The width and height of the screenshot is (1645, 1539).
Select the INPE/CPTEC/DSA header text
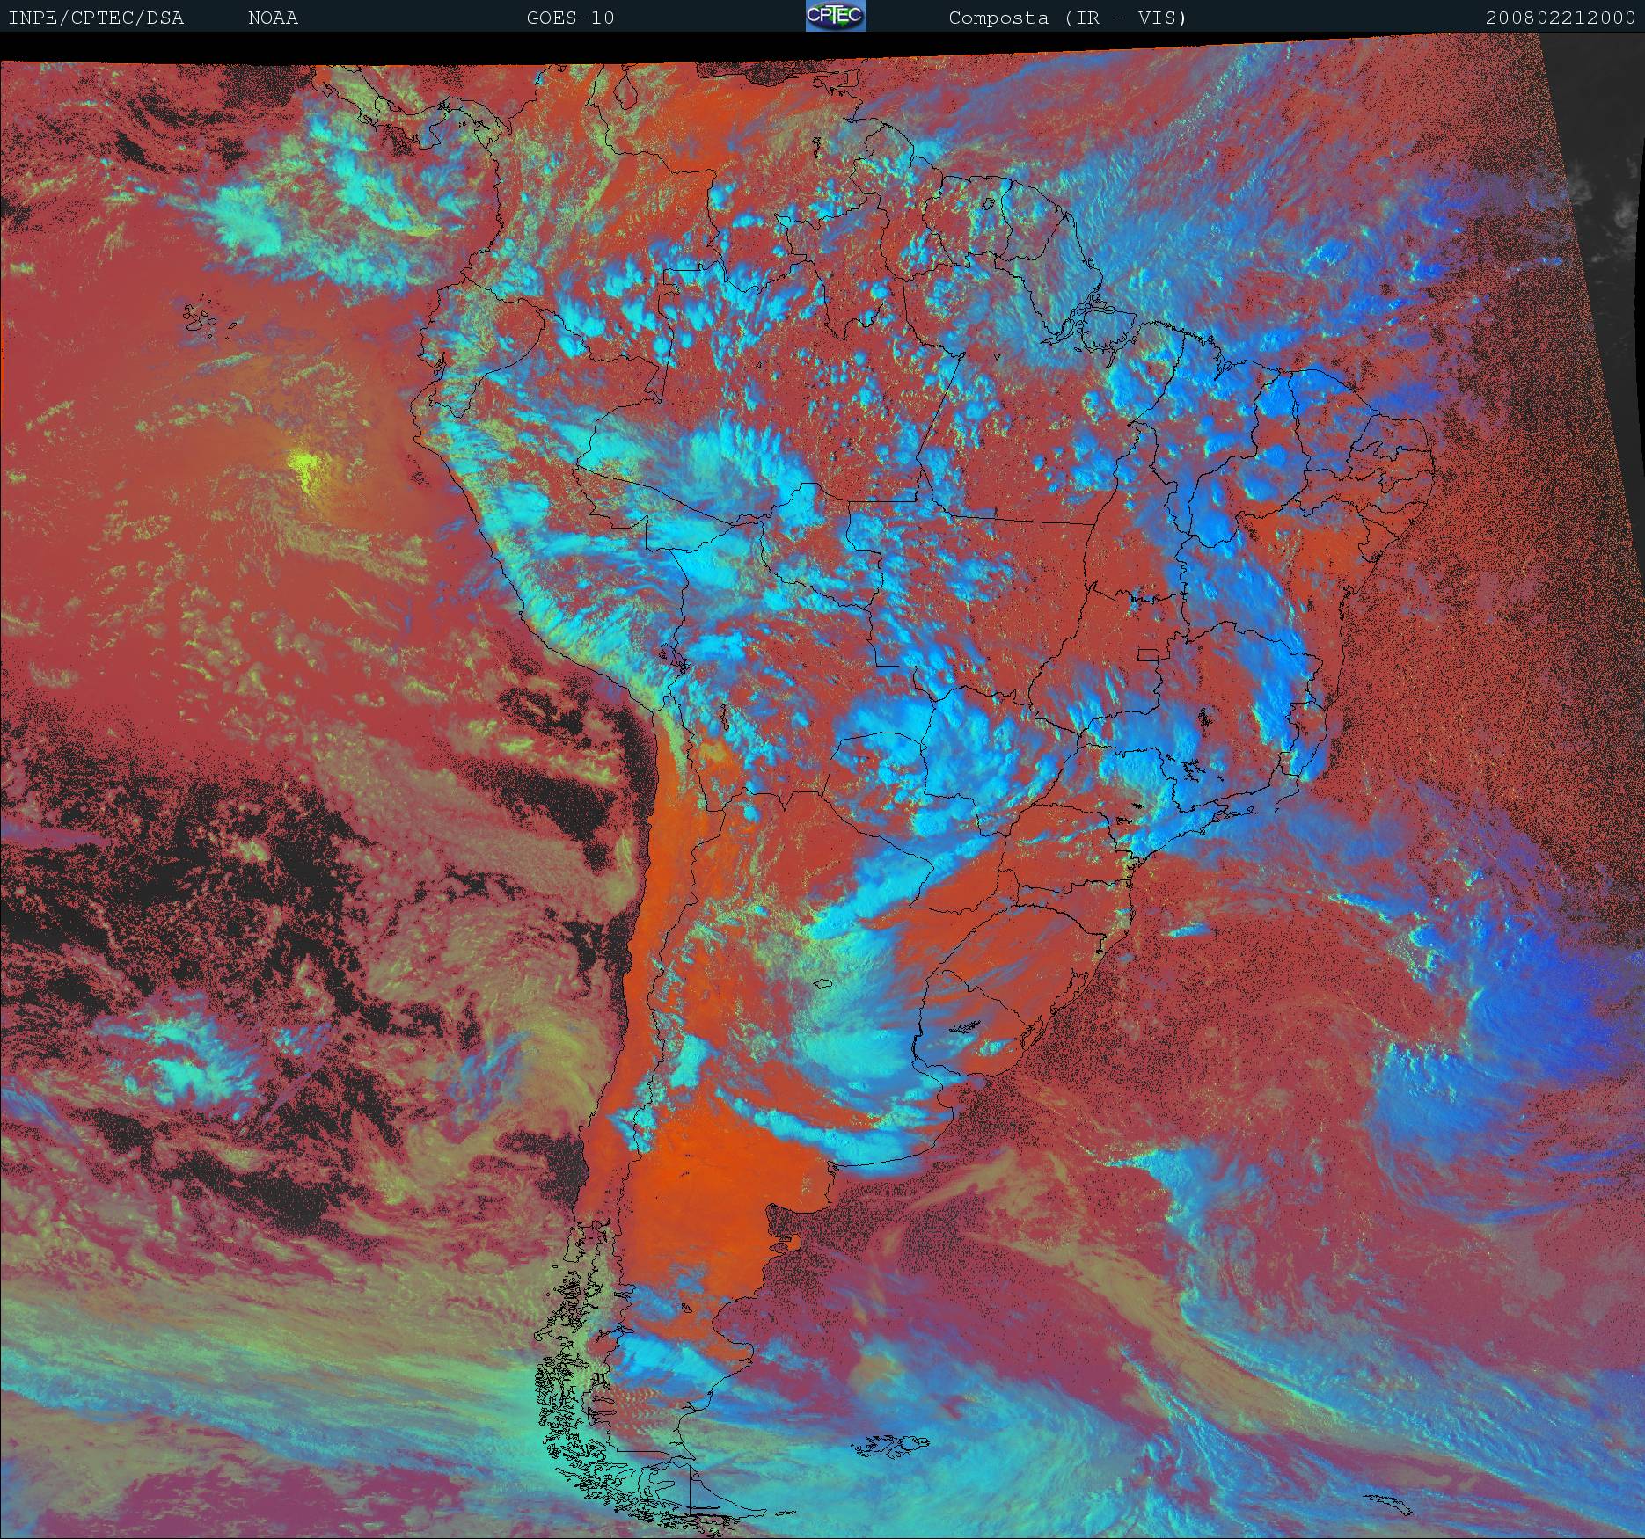pos(96,18)
